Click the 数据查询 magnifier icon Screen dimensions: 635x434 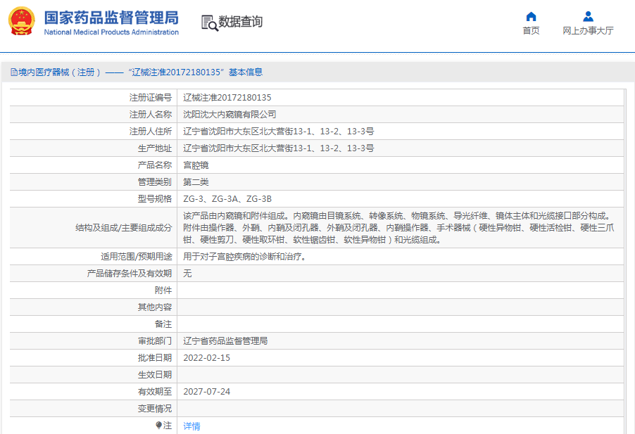209,23
